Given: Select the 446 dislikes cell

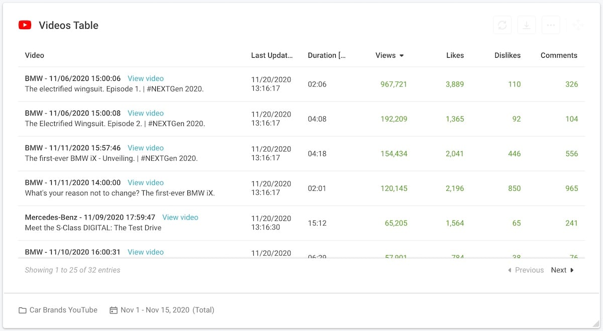Looking at the screenshot, I should (514, 153).
